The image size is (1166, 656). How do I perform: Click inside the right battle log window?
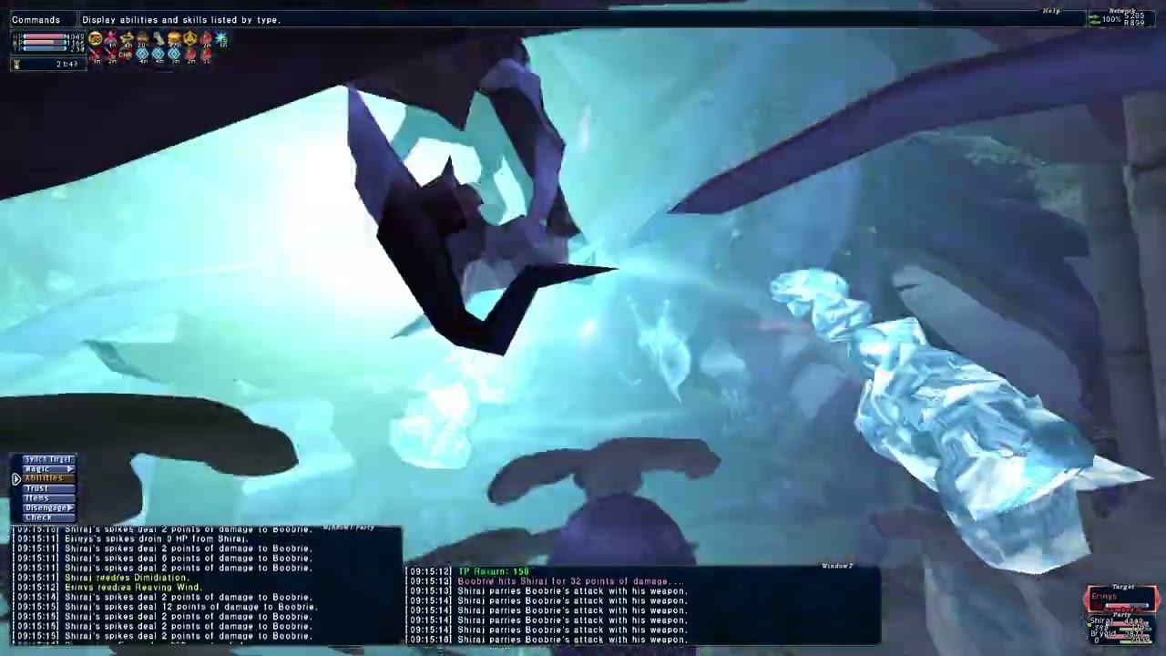click(x=643, y=605)
